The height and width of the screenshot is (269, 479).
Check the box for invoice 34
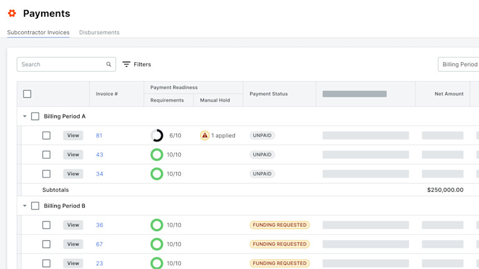point(46,174)
